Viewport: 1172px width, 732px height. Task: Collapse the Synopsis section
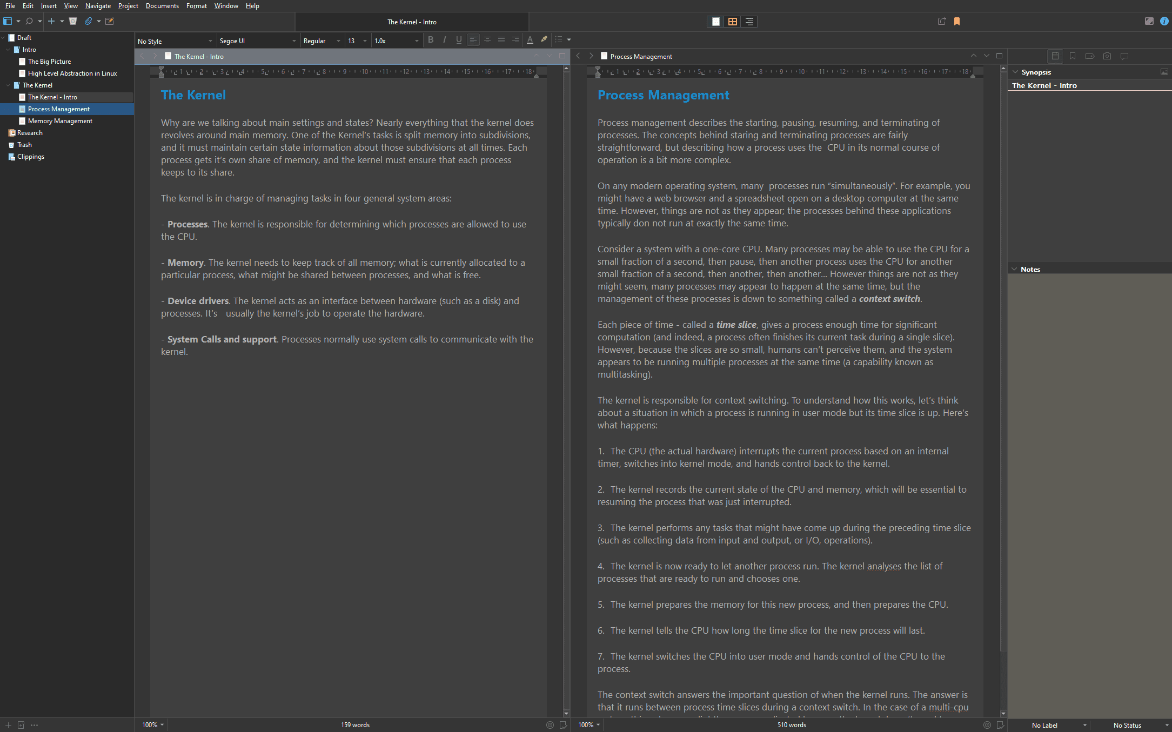[1015, 72]
